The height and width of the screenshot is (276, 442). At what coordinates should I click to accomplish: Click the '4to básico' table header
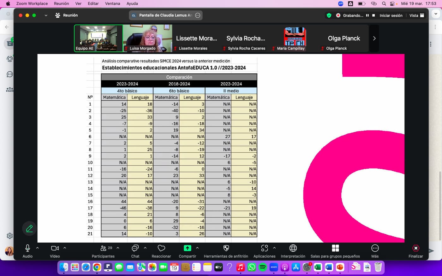pos(127,91)
